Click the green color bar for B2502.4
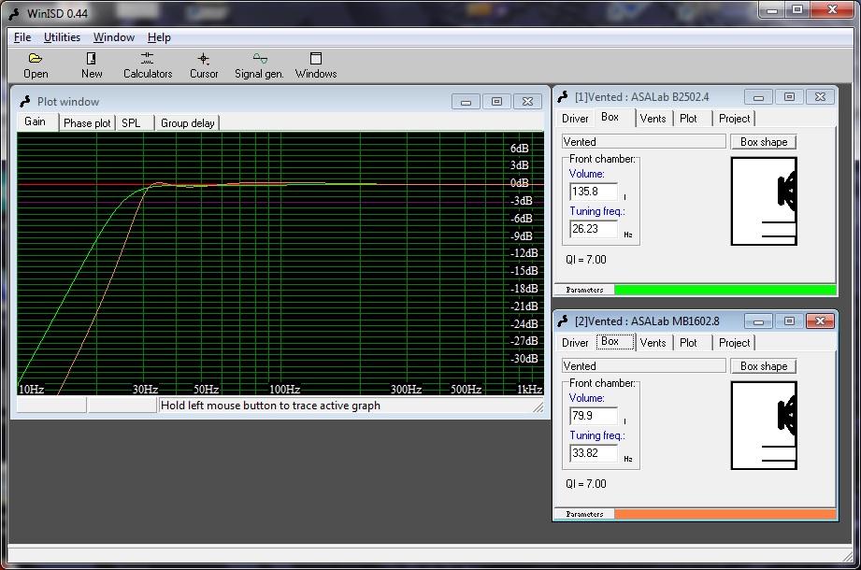Viewport: 861px width, 570px height. pos(725,290)
